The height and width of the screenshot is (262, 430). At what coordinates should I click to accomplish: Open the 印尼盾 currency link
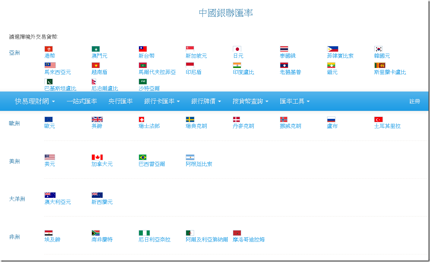click(194, 72)
